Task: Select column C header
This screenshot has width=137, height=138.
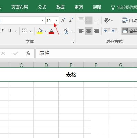Action: pos(21,65)
